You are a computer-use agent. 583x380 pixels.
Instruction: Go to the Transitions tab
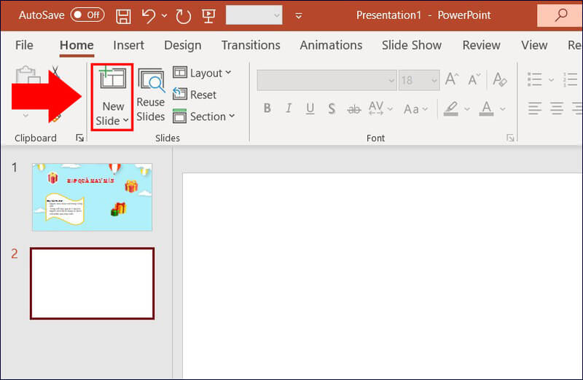click(x=251, y=45)
